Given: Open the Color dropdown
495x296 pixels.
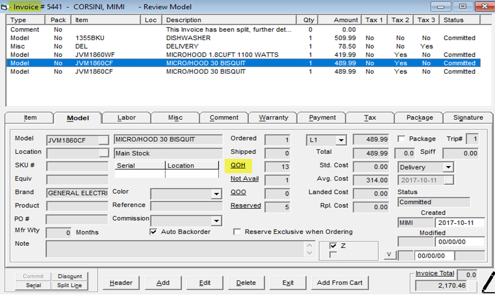Looking at the screenshot, I should point(216,193).
